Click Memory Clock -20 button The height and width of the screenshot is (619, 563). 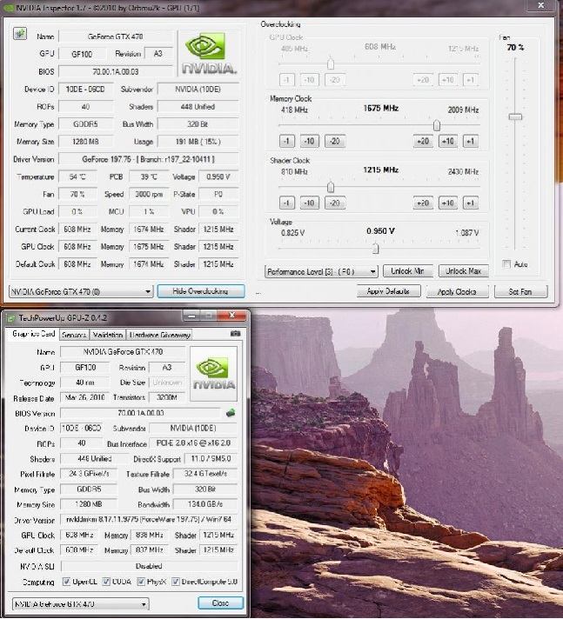point(335,141)
